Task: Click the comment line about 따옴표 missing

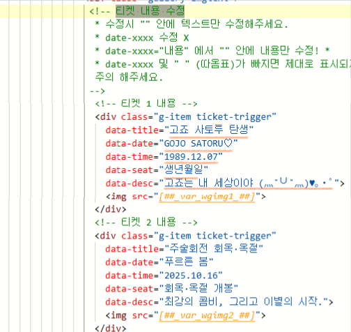Action: coord(223,64)
